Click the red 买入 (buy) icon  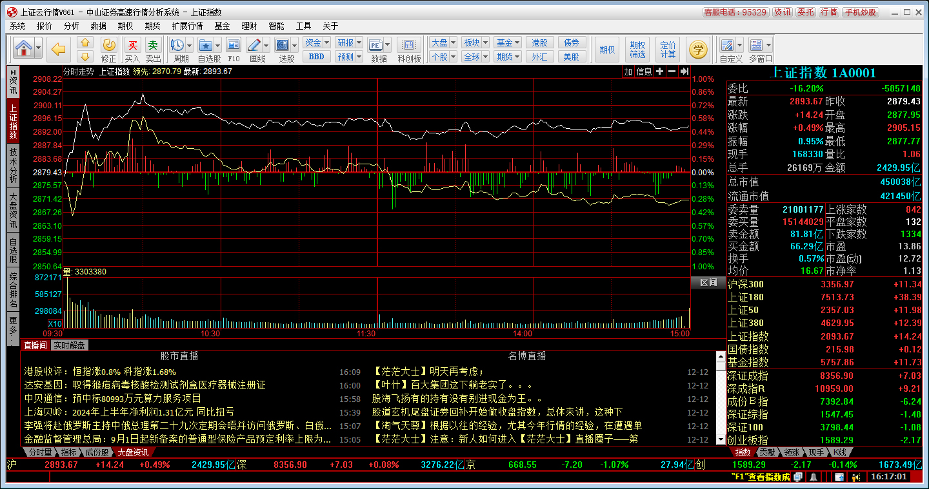(132, 45)
